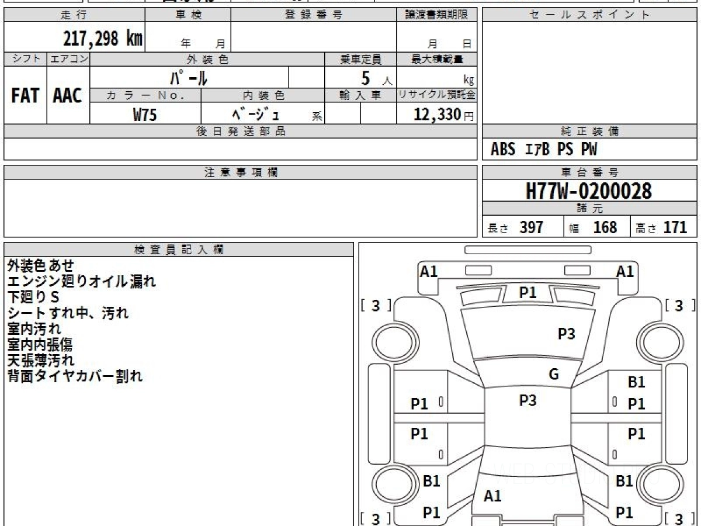701x526 pixels.
Task: Click the 譲渡書類期限 header cell
Action: click(x=436, y=15)
